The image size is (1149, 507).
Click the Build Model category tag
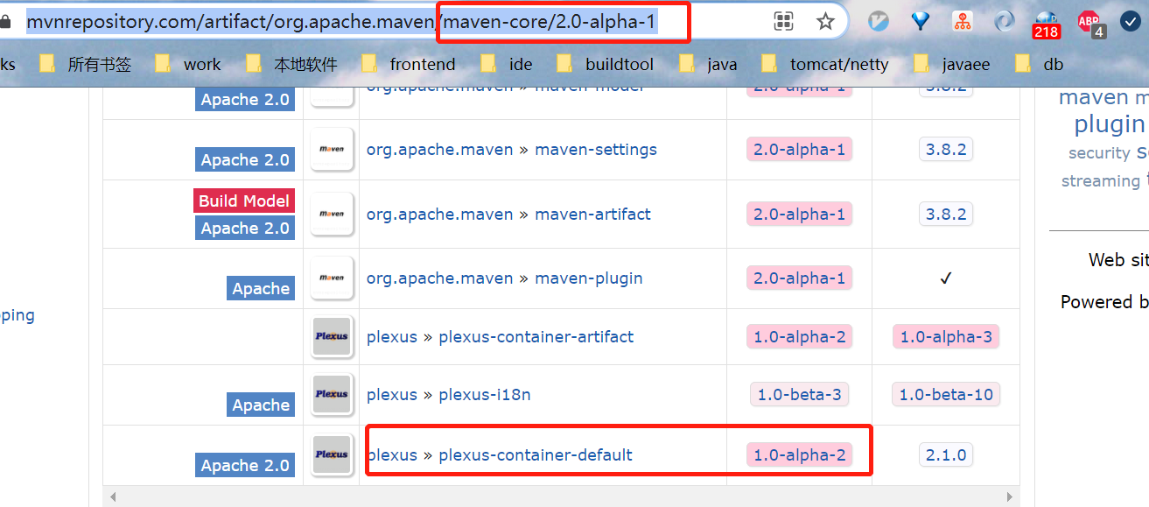(244, 201)
